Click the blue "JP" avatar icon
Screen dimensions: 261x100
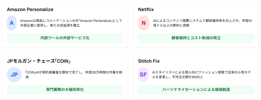pyautogui.click(x=14, y=75)
